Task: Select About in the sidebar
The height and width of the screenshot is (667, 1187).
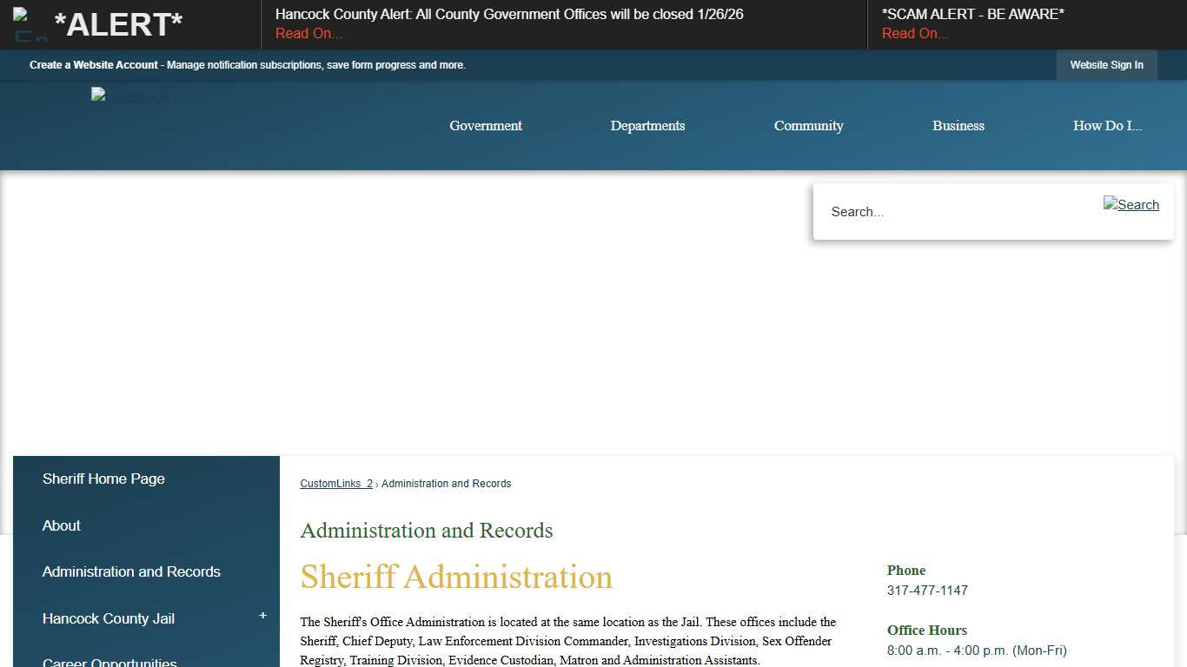Action: 61,525
